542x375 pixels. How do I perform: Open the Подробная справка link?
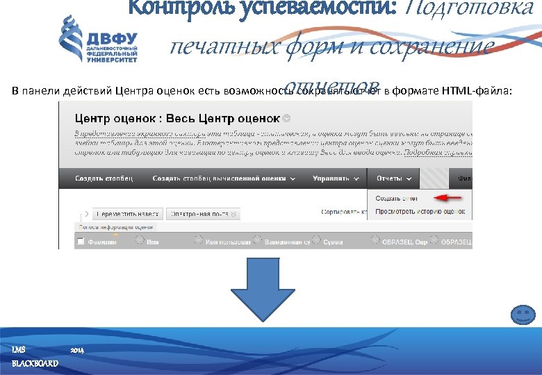click(x=438, y=152)
